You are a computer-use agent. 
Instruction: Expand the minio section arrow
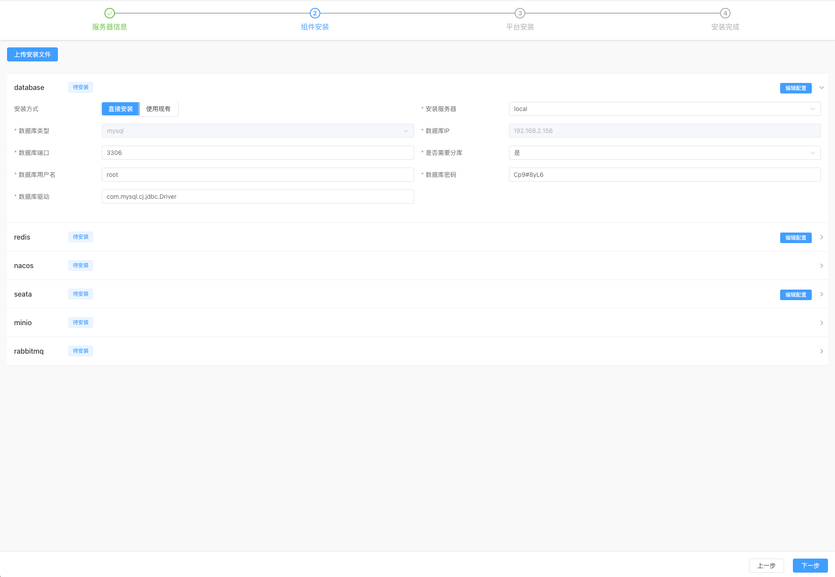pos(821,323)
